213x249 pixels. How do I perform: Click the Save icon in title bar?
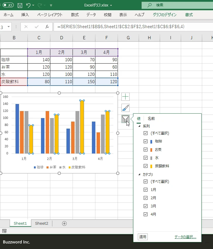click(x=20, y=5)
